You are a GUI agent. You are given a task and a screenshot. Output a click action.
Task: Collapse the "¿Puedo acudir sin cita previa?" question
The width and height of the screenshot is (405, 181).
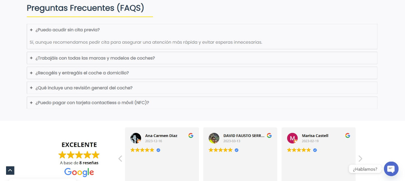(x=67, y=30)
